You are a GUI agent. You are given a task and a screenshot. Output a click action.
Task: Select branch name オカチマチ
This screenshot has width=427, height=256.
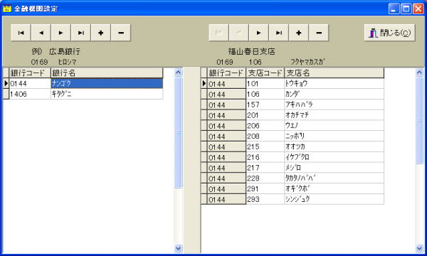point(334,115)
